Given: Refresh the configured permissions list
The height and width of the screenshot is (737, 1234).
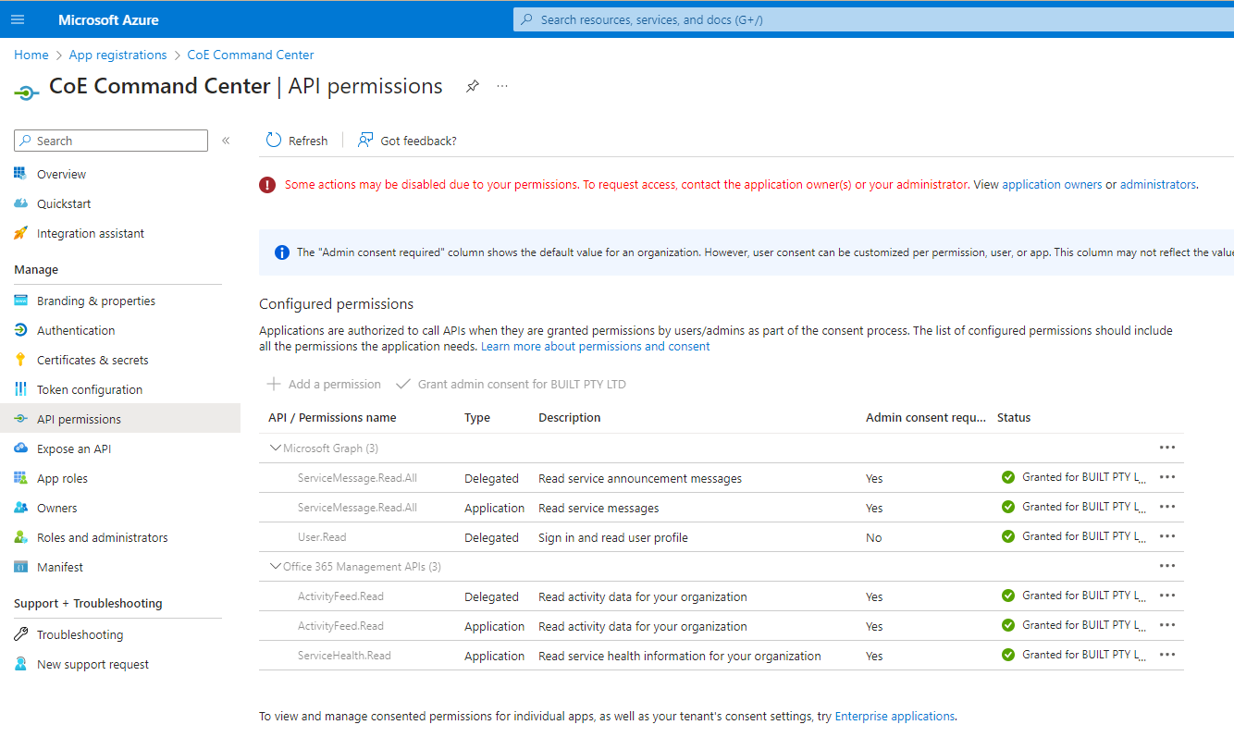Looking at the screenshot, I should click(297, 140).
